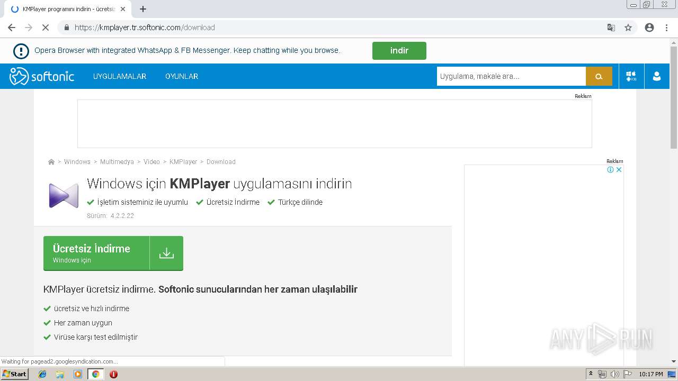
Task: Click the show desktop tray icon
Action: pyautogui.click(x=672, y=374)
